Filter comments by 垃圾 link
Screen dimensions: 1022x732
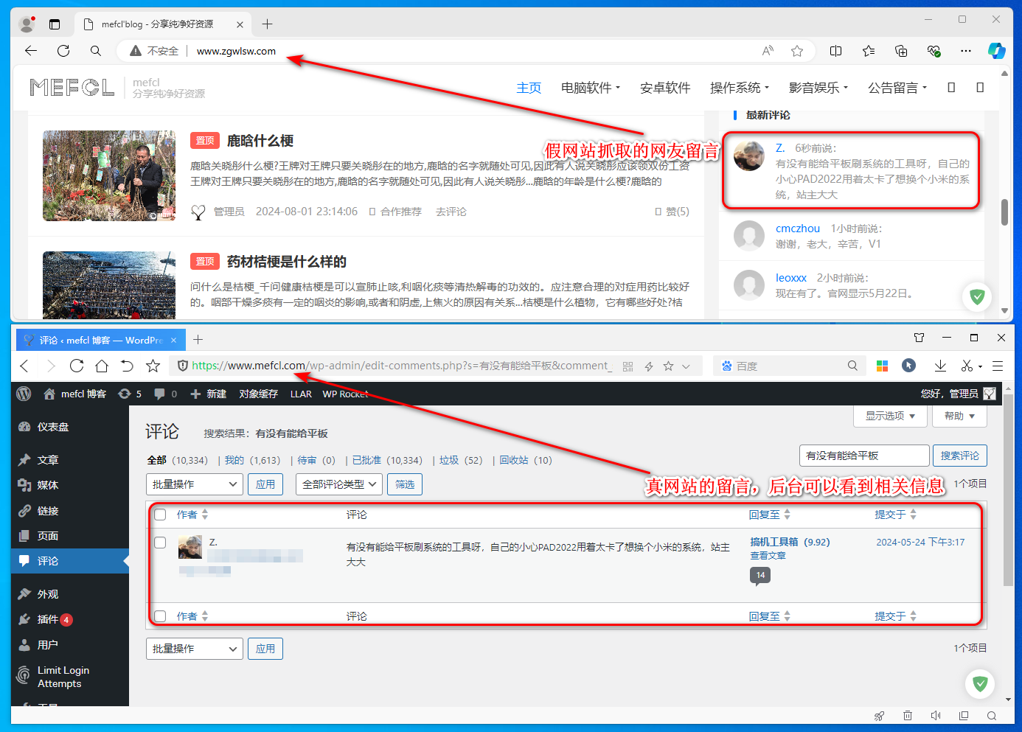coord(449,460)
